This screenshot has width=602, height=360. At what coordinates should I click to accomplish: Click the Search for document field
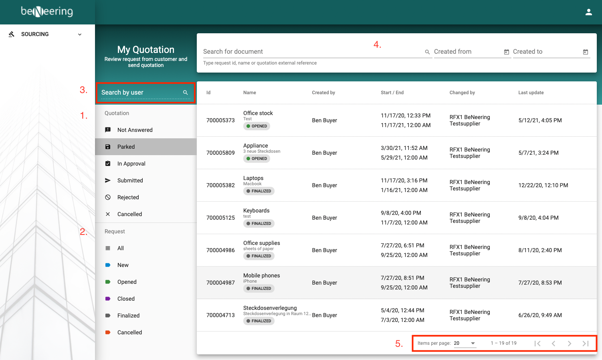[x=313, y=52]
